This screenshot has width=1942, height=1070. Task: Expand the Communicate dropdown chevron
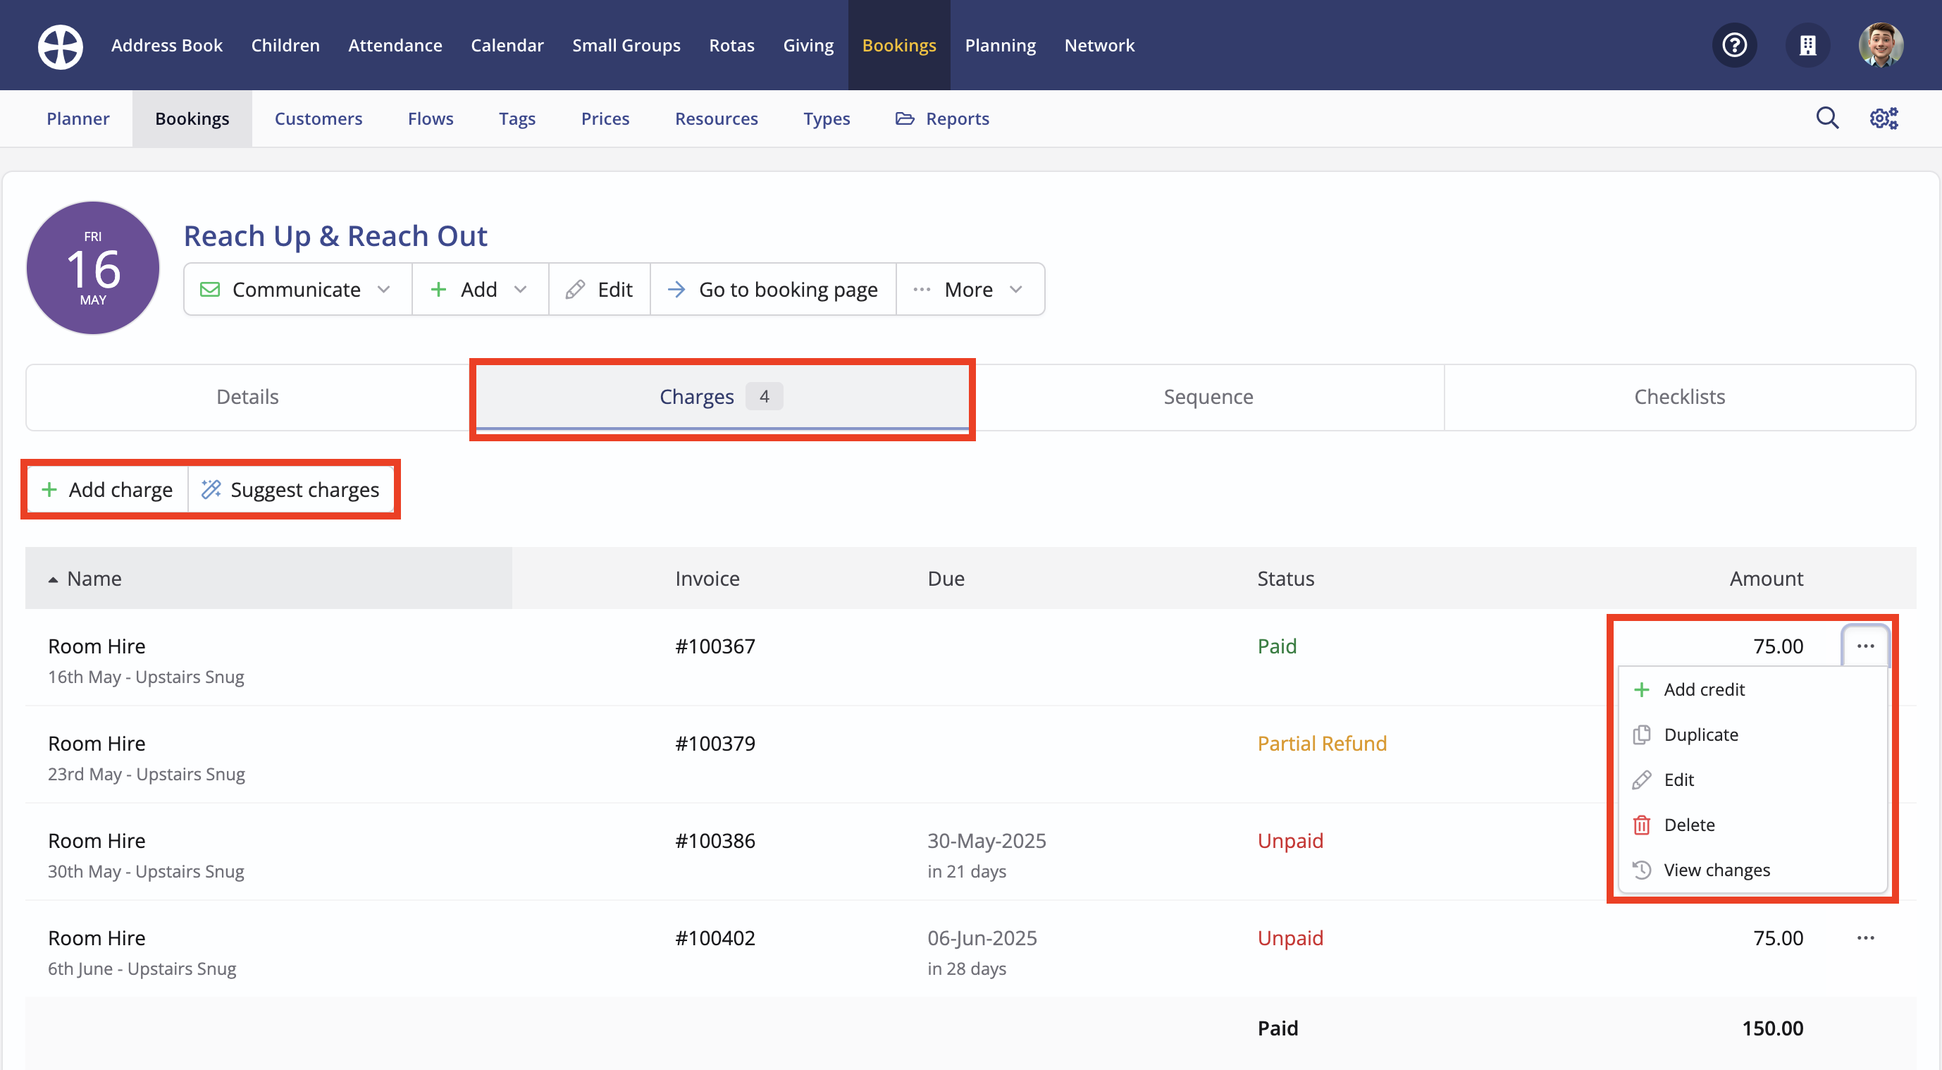click(384, 290)
